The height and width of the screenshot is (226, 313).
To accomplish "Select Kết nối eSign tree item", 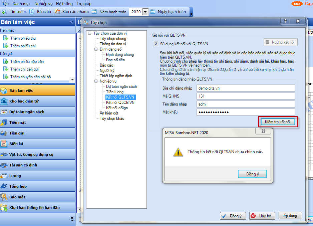I will point(117,108).
